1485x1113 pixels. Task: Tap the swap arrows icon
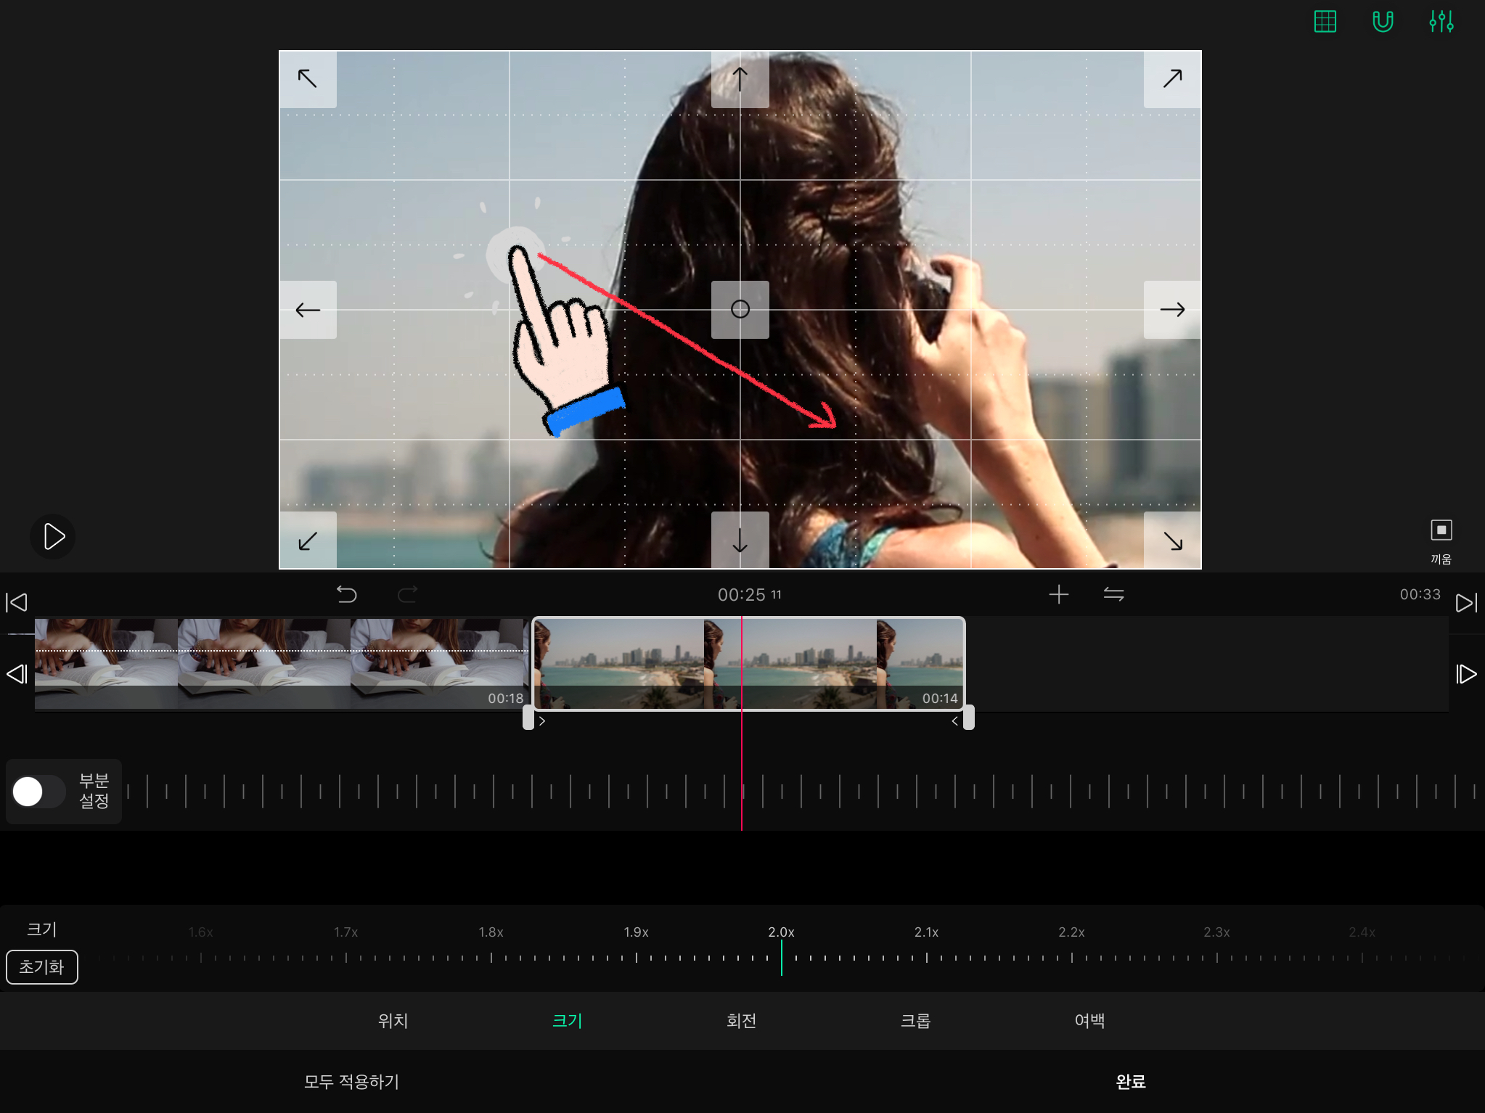click(1113, 595)
